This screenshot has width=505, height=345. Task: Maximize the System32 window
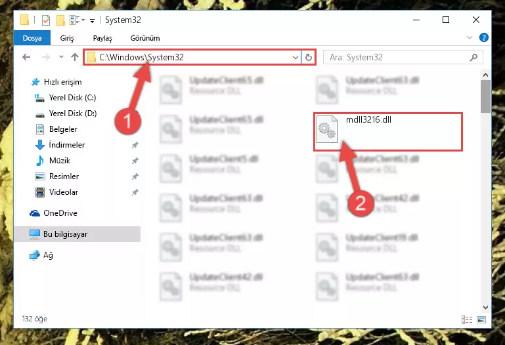[x=446, y=20]
